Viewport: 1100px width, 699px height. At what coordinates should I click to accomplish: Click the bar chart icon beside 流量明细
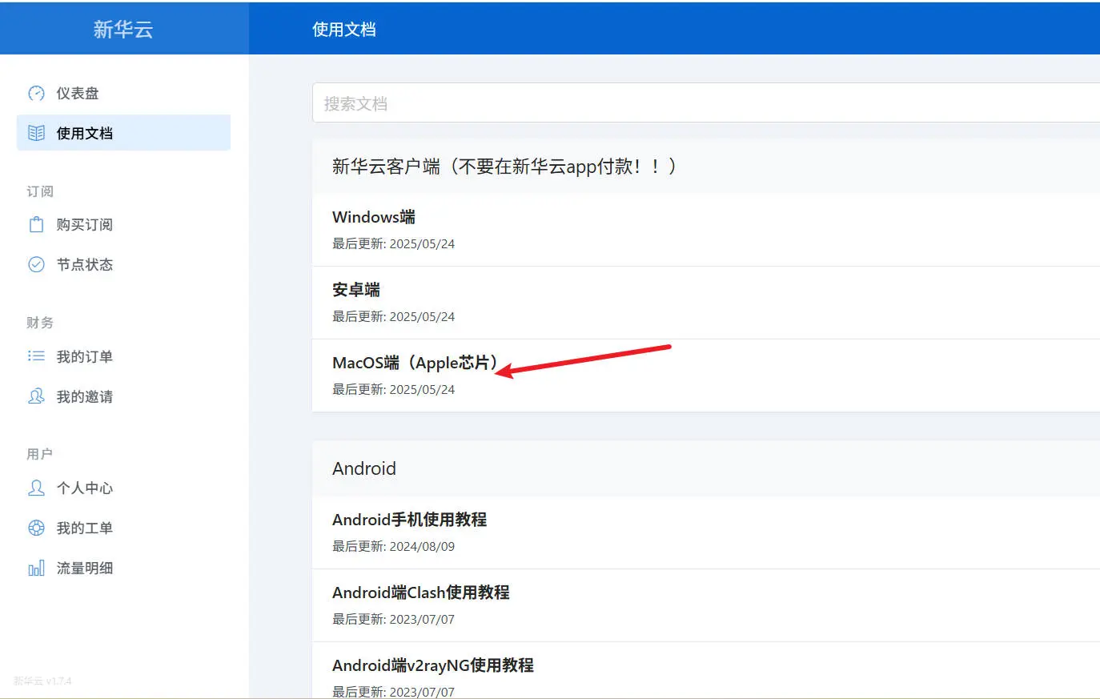[36, 568]
